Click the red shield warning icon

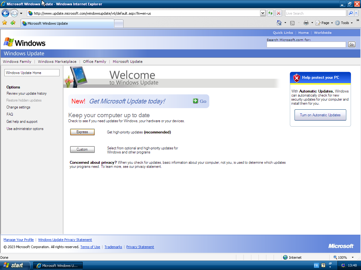296,78
